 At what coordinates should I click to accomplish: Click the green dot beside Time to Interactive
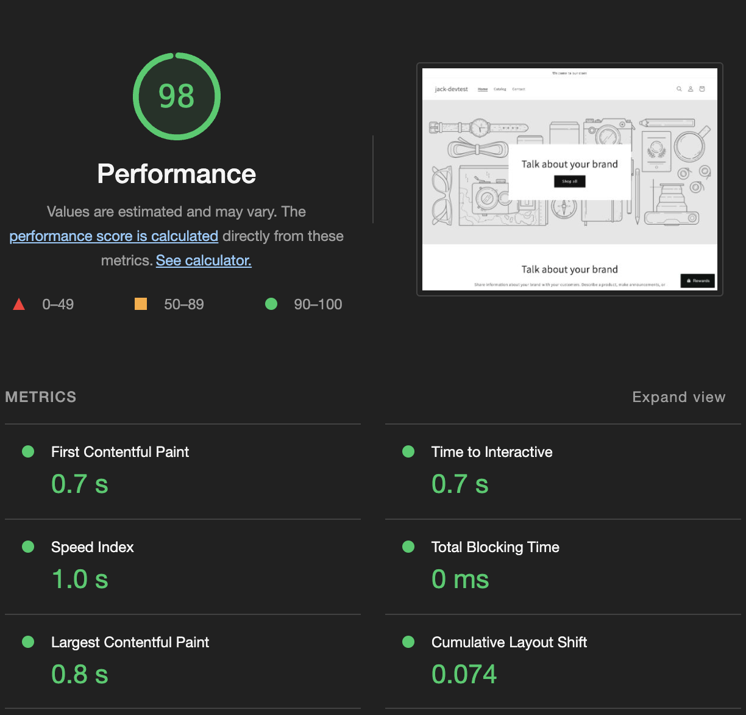[x=408, y=451]
